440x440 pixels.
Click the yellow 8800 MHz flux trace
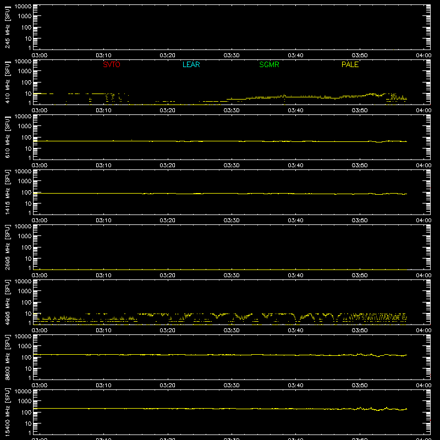pos(221,355)
